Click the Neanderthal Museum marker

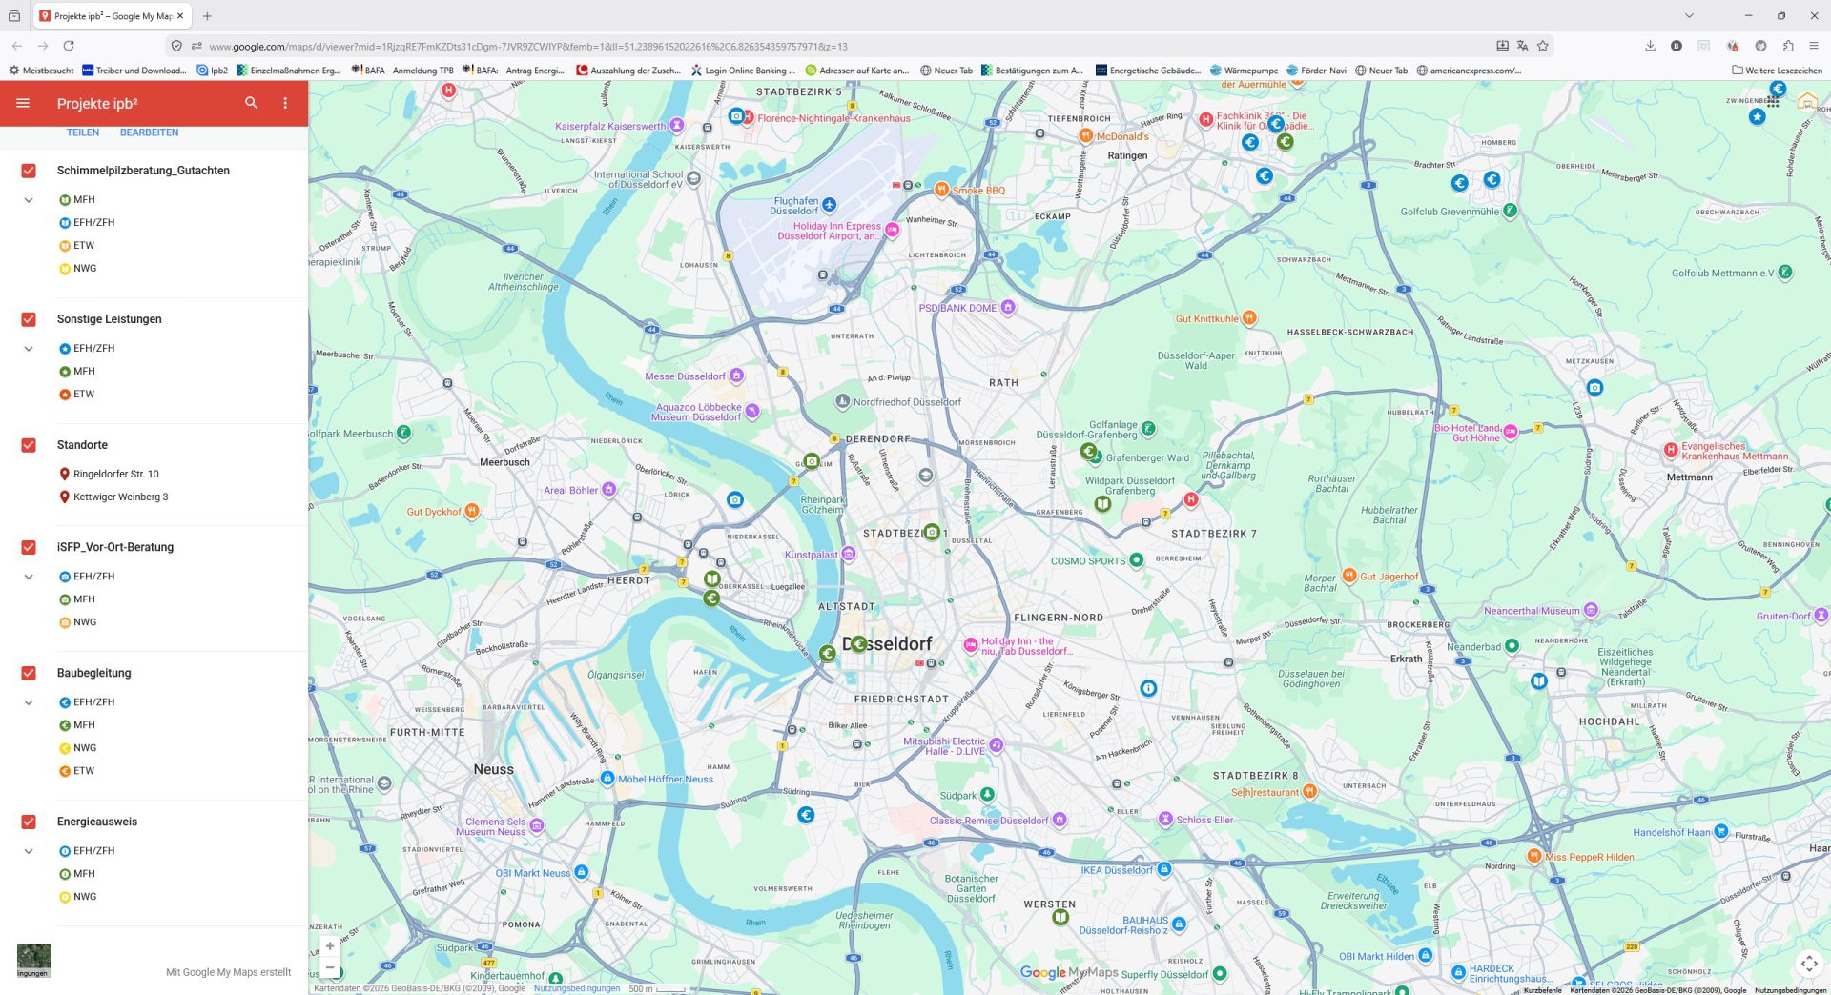(x=1591, y=610)
